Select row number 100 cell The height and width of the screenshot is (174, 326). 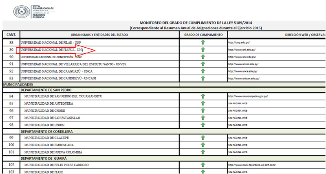(x=11, y=145)
